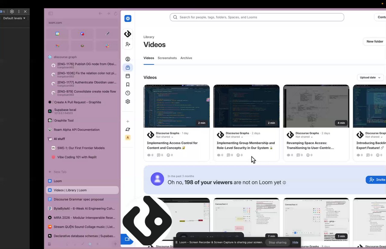Open the 'Default levels' dropdown in DevTools
Screen dimensions: 386x249
(14, 18)
